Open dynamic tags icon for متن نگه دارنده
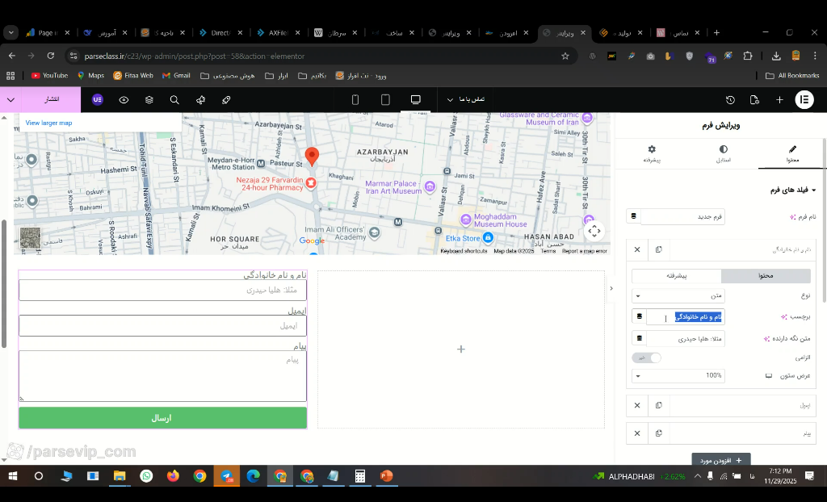This screenshot has height=502, width=827. tap(640, 338)
